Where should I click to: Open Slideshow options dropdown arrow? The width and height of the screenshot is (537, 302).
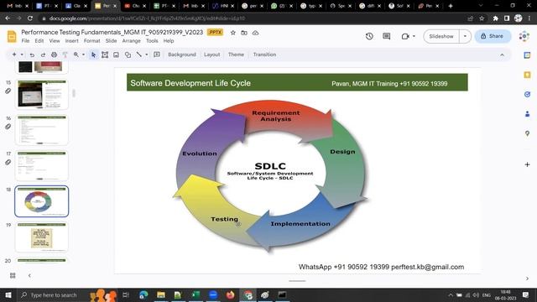465,36
